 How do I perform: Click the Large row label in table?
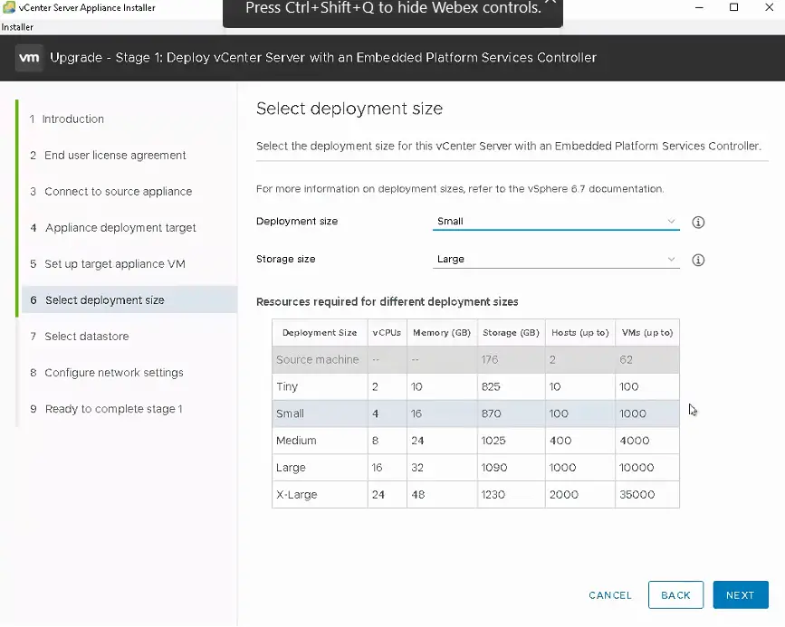(x=291, y=468)
